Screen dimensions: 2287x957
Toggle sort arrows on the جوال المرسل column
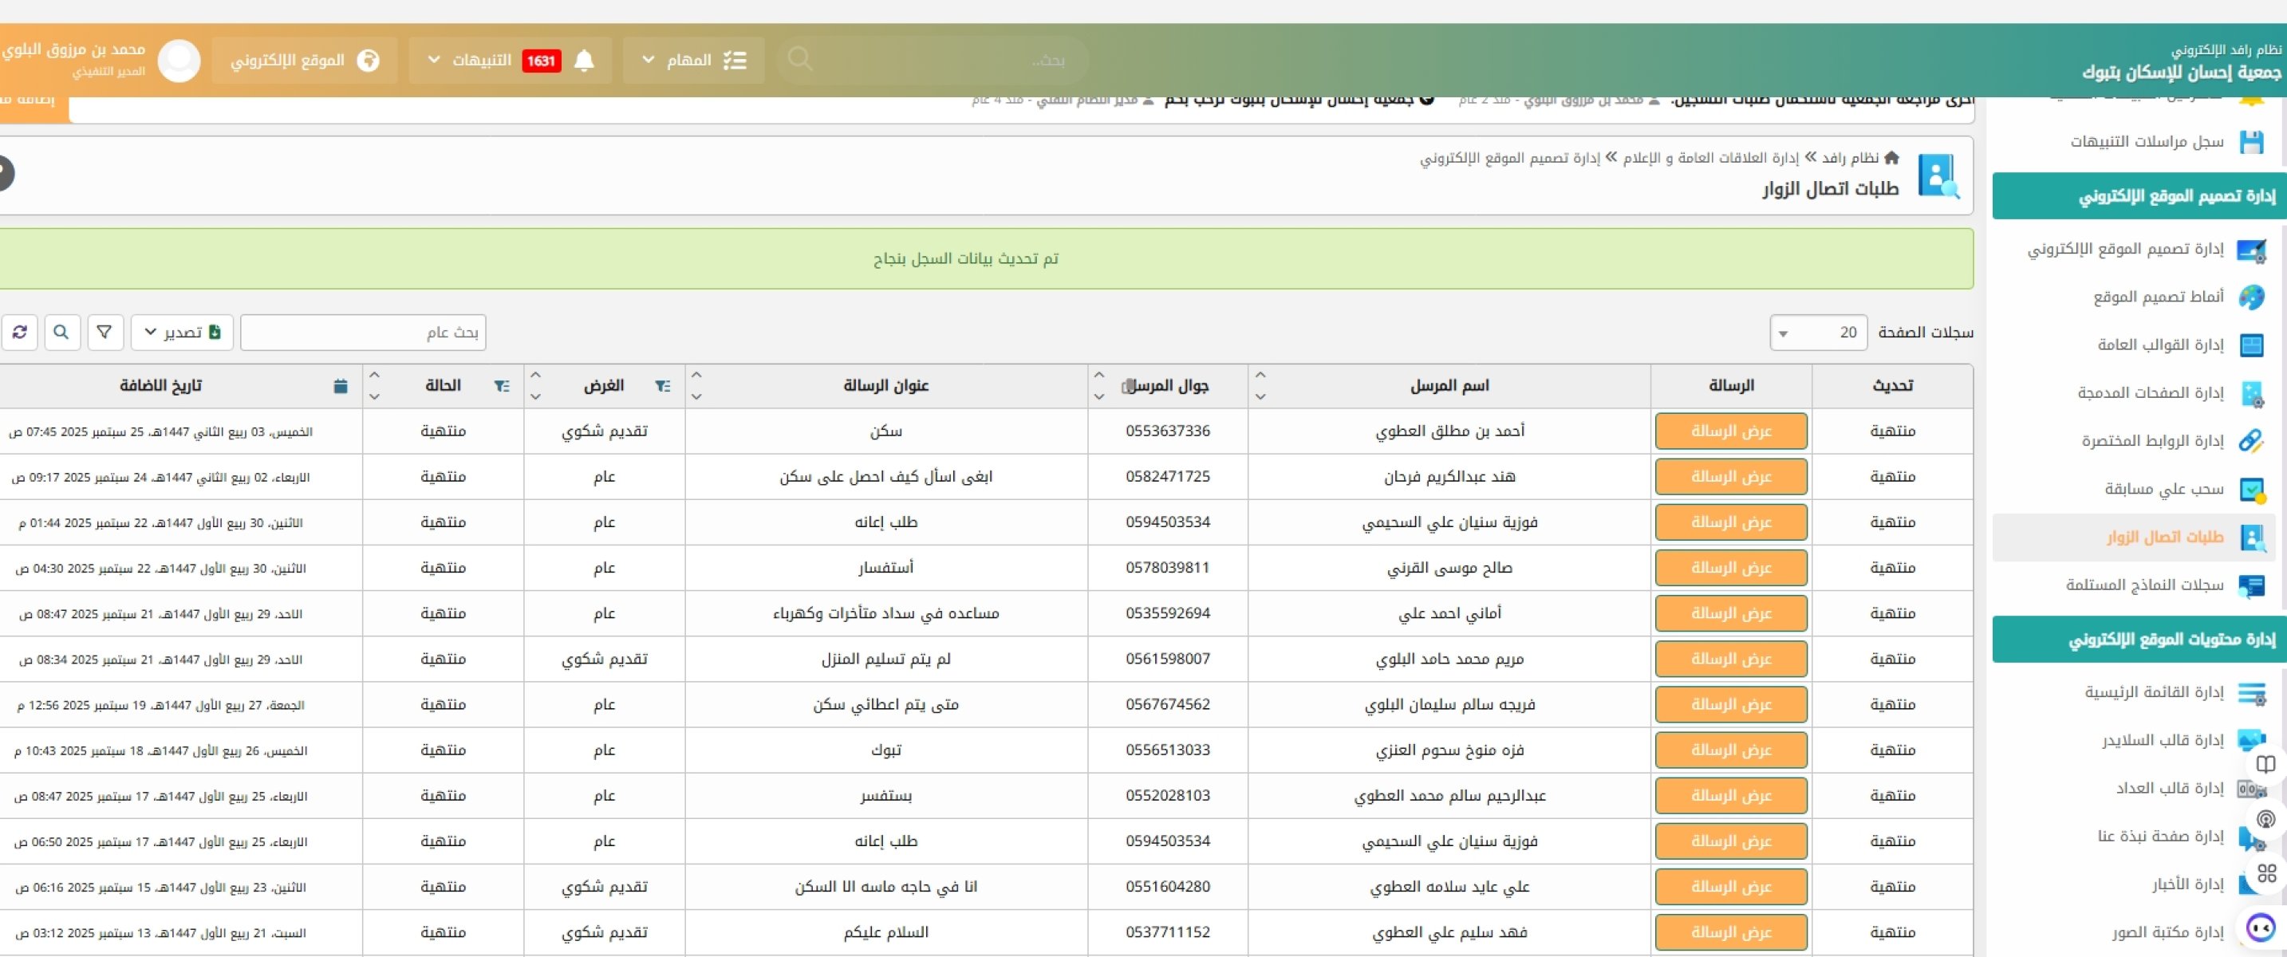pos(1098,385)
